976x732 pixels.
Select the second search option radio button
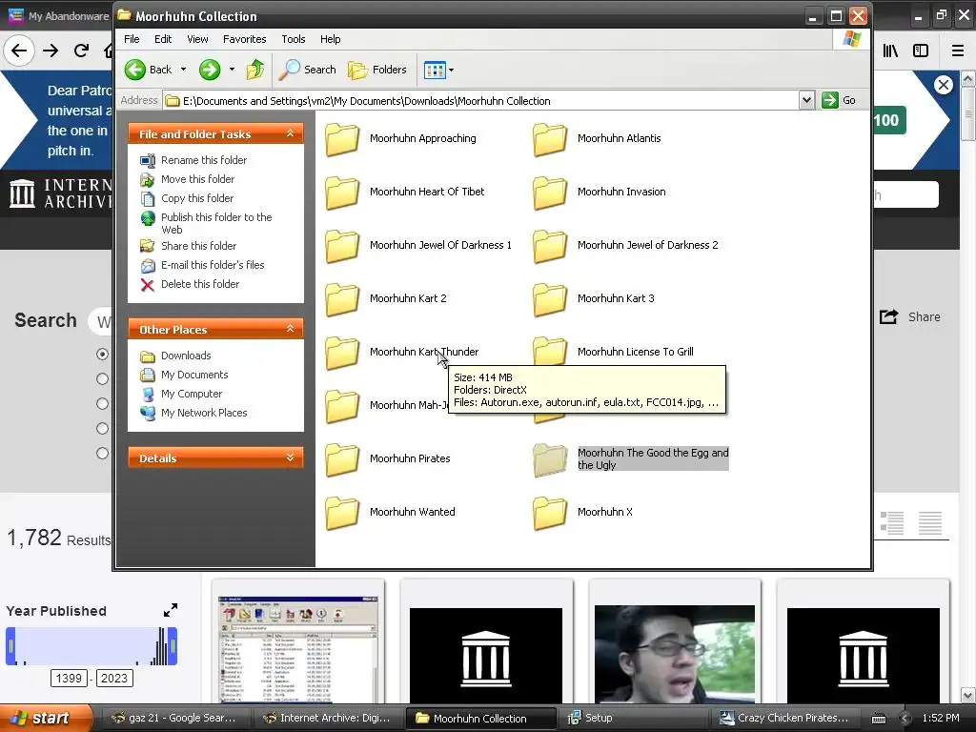pyautogui.click(x=102, y=378)
